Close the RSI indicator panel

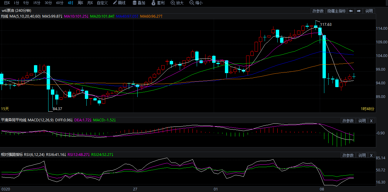371,155
